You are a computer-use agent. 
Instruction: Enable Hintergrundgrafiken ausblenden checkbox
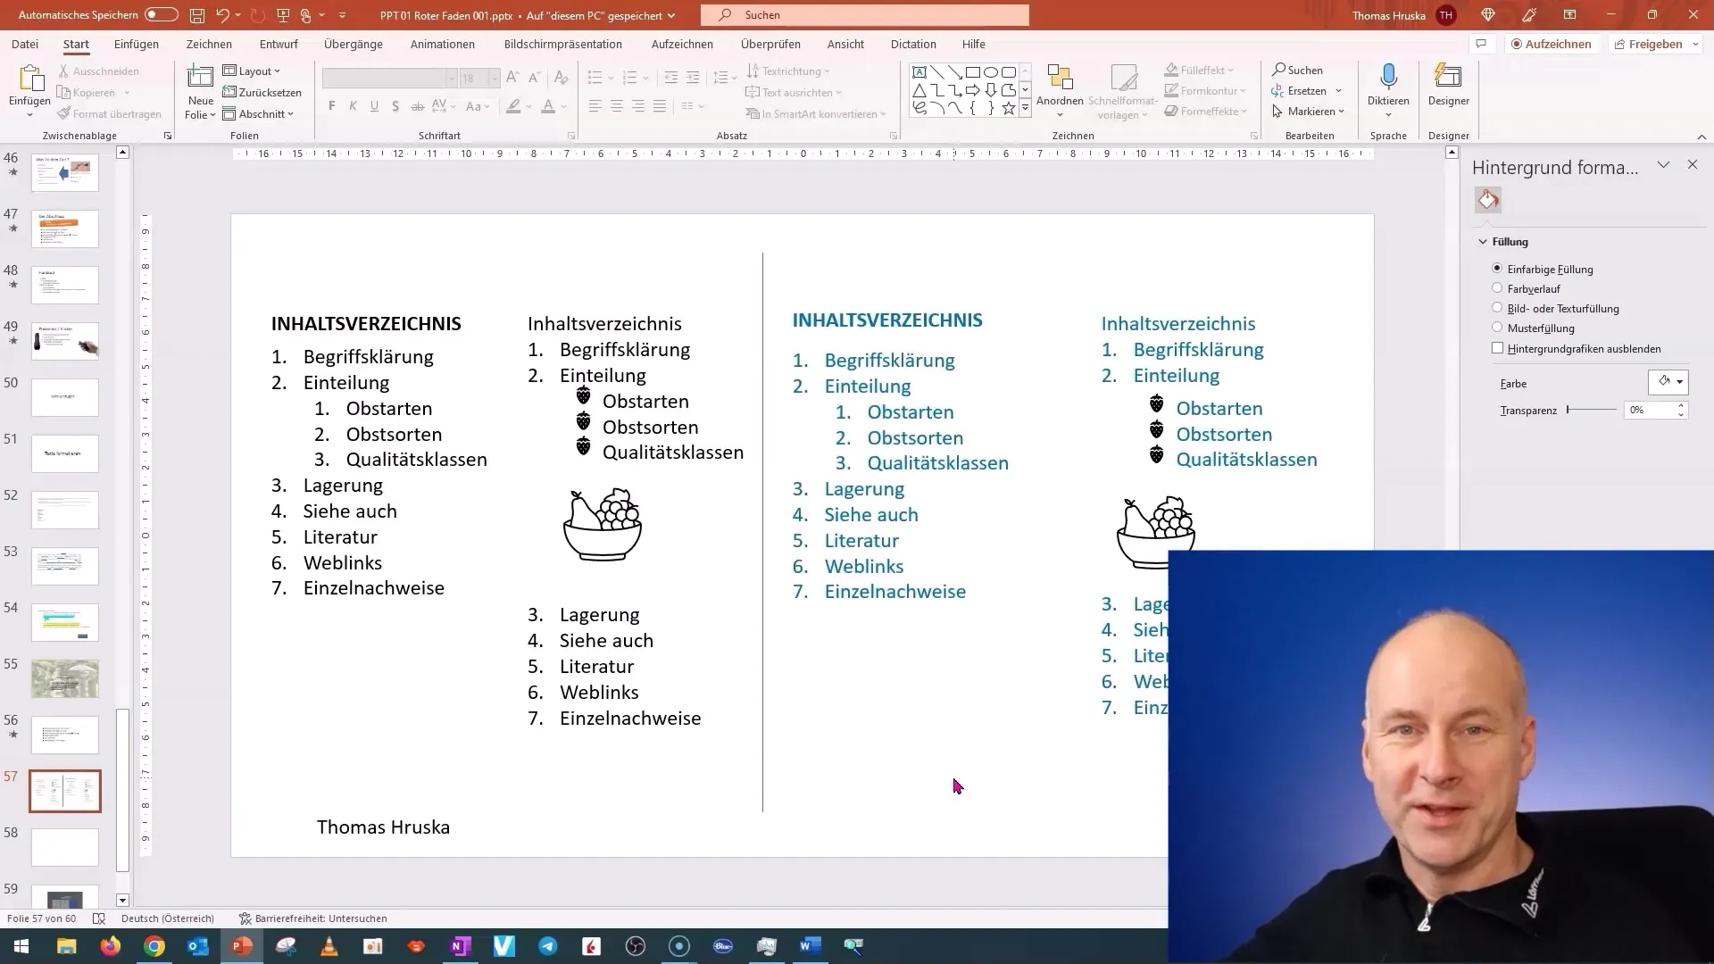(1497, 347)
